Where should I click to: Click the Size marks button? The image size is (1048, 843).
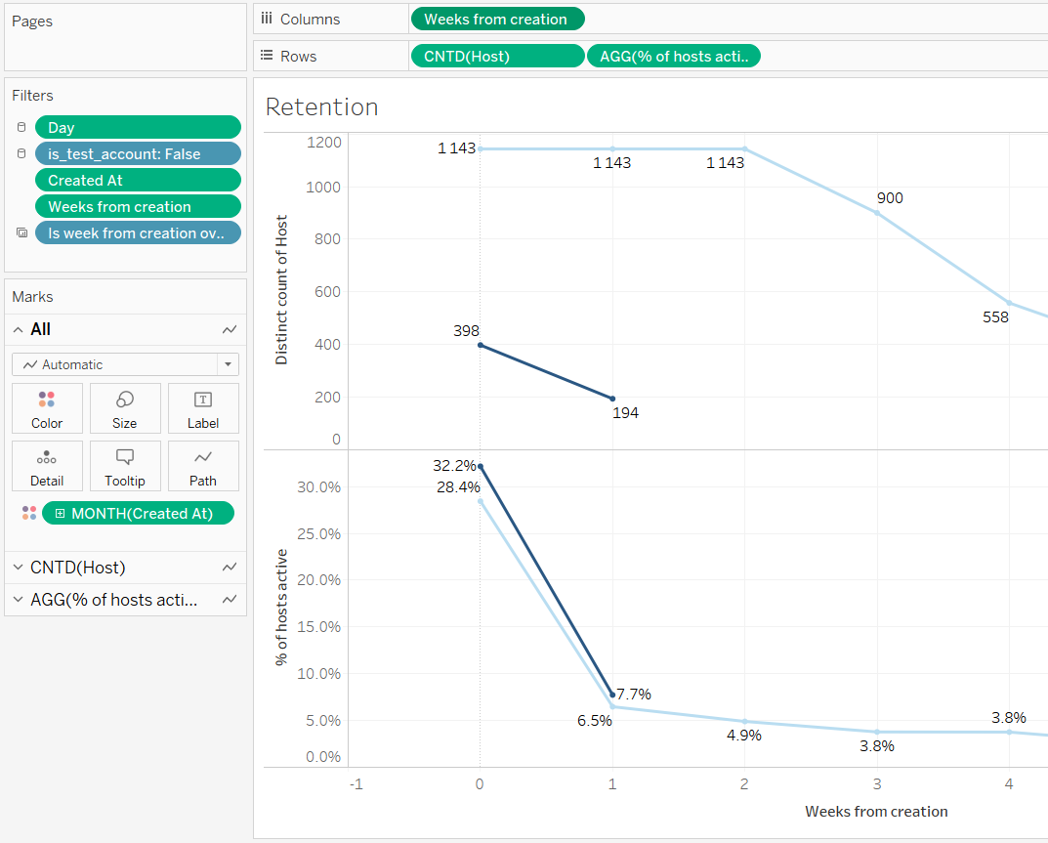[125, 408]
